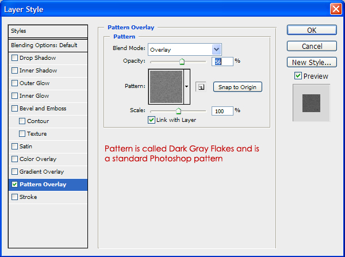Viewport: 345px width, 257px height.
Task: Select the Stroke label
Action: (28, 197)
